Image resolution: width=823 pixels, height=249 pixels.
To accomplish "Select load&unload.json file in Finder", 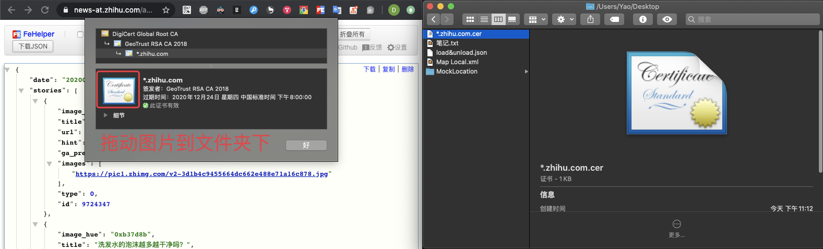I will [476, 53].
